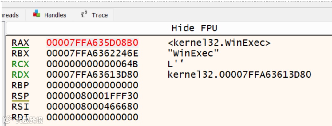Select RAX value 00007FFA635D08B0
The width and height of the screenshot is (332, 126).
[92, 43]
